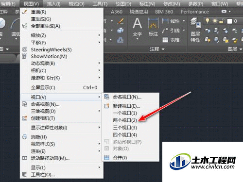The height and width of the screenshot is (182, 243).
Task: Choose 合并(J) in viewport submenu
Action: pos(131,157)
